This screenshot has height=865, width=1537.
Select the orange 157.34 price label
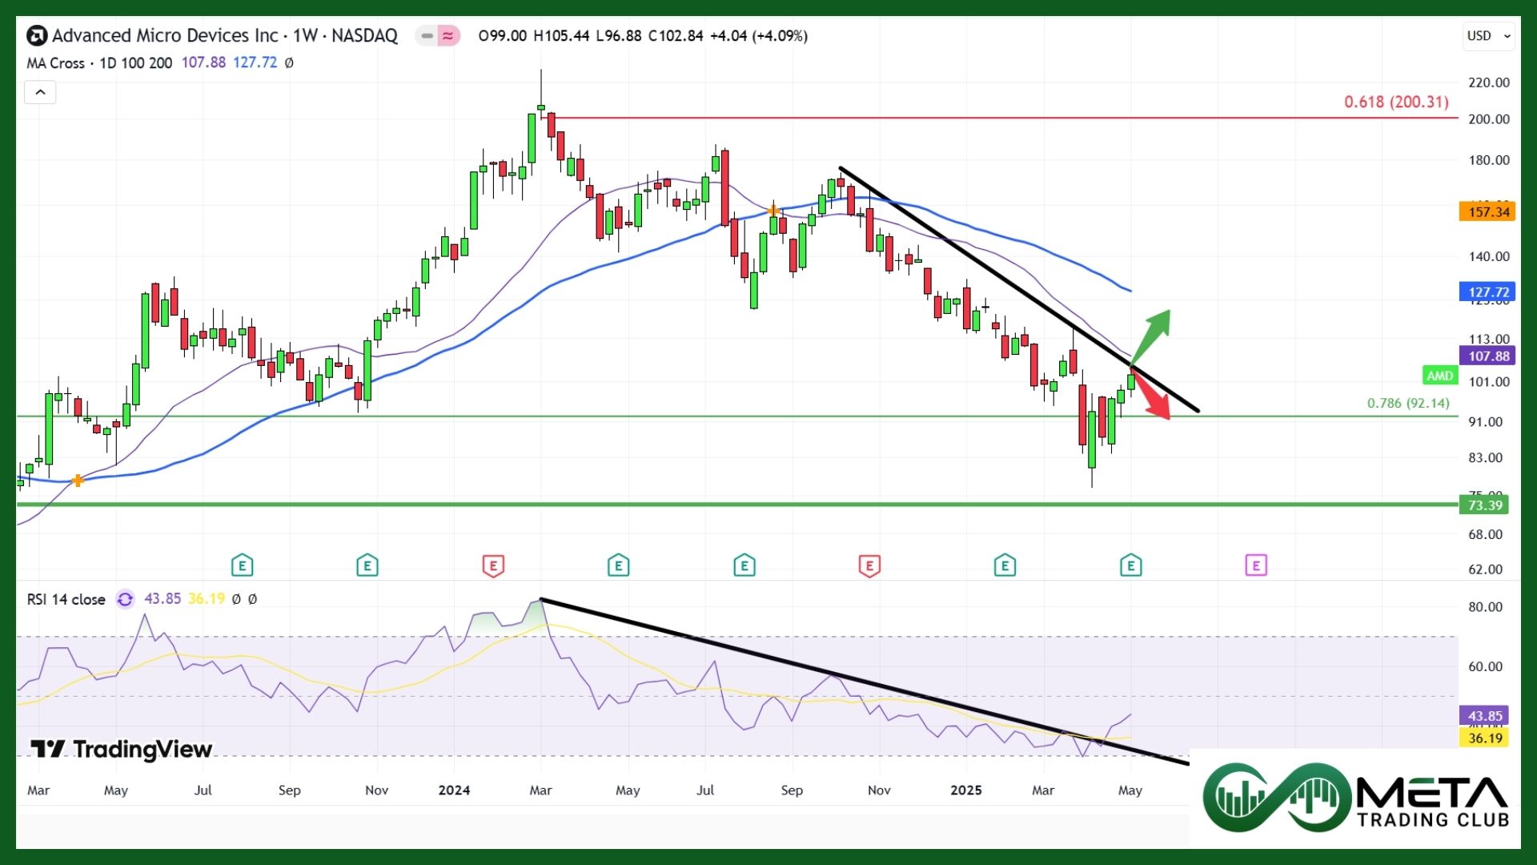click(x=1487, y=212)
